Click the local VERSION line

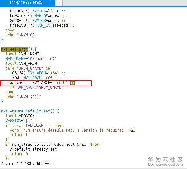click(20, 116)
